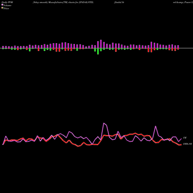The width and height of the screenshot is (193, 193).
Task: Click the tallest magenta volume bar
Action: [x=101, y=44]
